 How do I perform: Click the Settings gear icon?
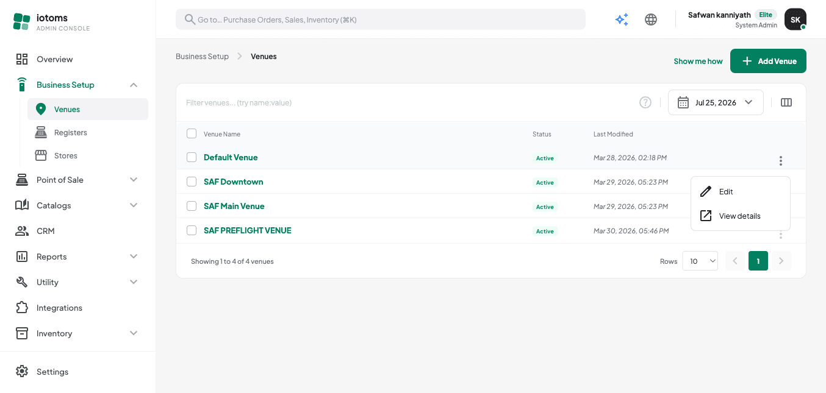coord(22,372)
